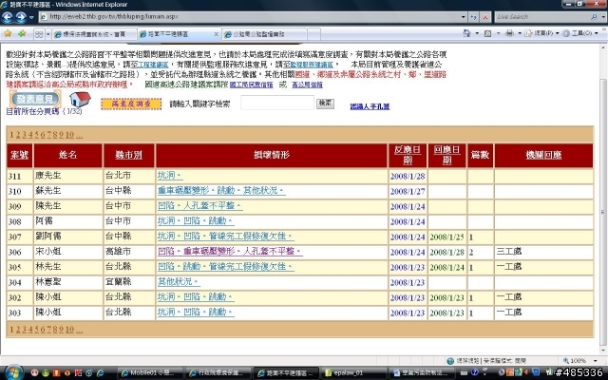This screenshot has height=380, width=608.
Task: Expand the Print options dropdown arrow
Action: (x=520, y=34)
